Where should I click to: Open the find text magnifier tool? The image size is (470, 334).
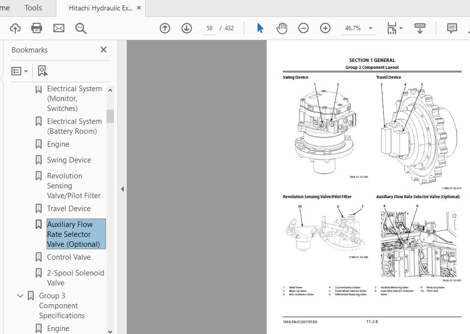tap(81, 28)
